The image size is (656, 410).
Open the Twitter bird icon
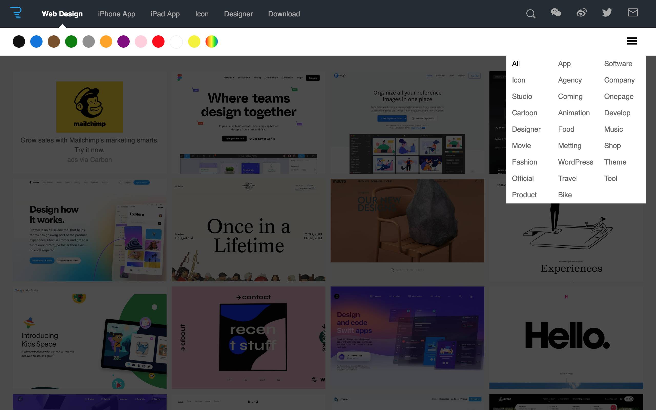click(607, 13)
